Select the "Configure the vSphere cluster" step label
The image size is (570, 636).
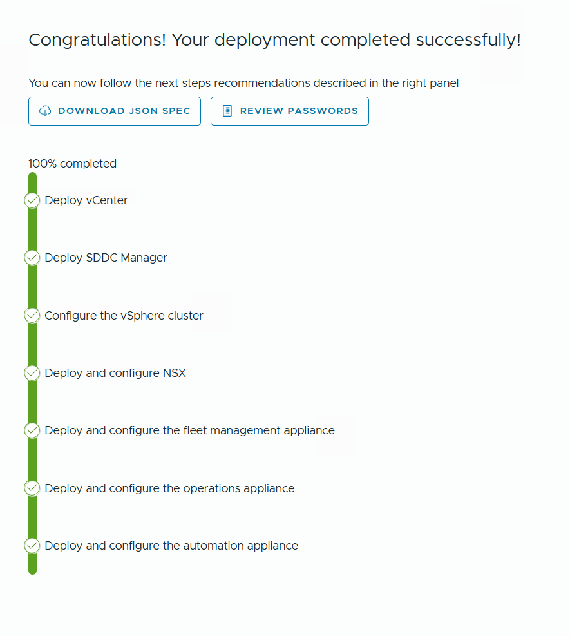pos(124,316)
